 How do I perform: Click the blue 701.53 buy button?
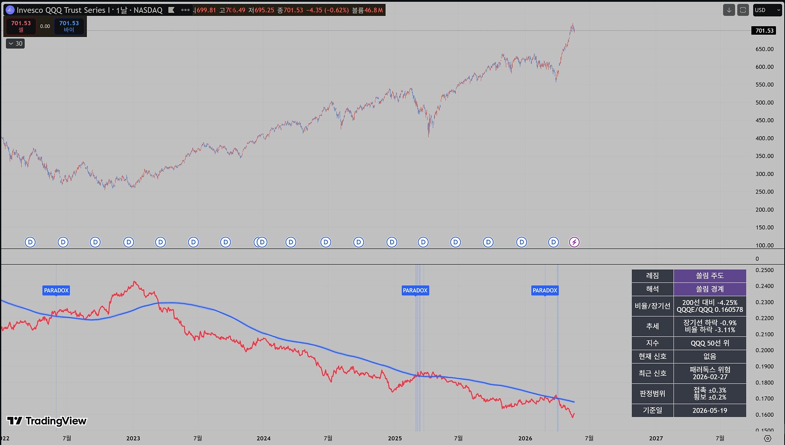point(69,26)
